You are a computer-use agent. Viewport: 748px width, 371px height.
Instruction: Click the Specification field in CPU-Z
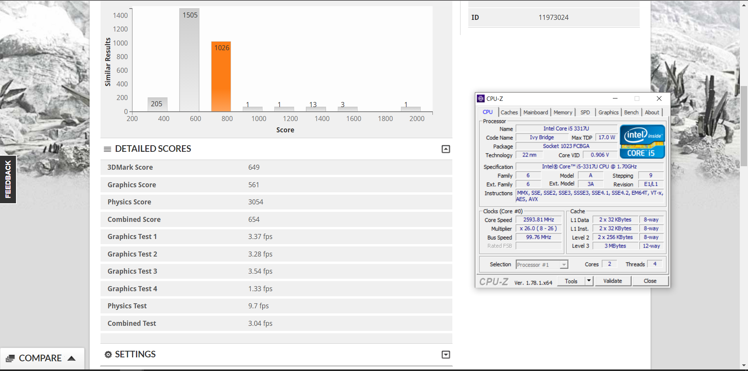[589, 167]
